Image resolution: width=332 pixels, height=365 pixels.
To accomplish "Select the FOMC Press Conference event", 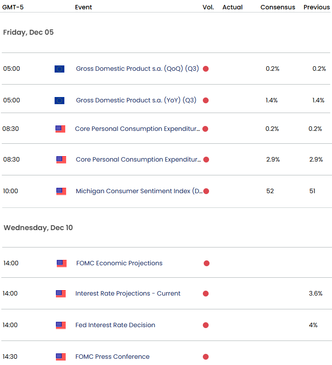I will [112, 357].
